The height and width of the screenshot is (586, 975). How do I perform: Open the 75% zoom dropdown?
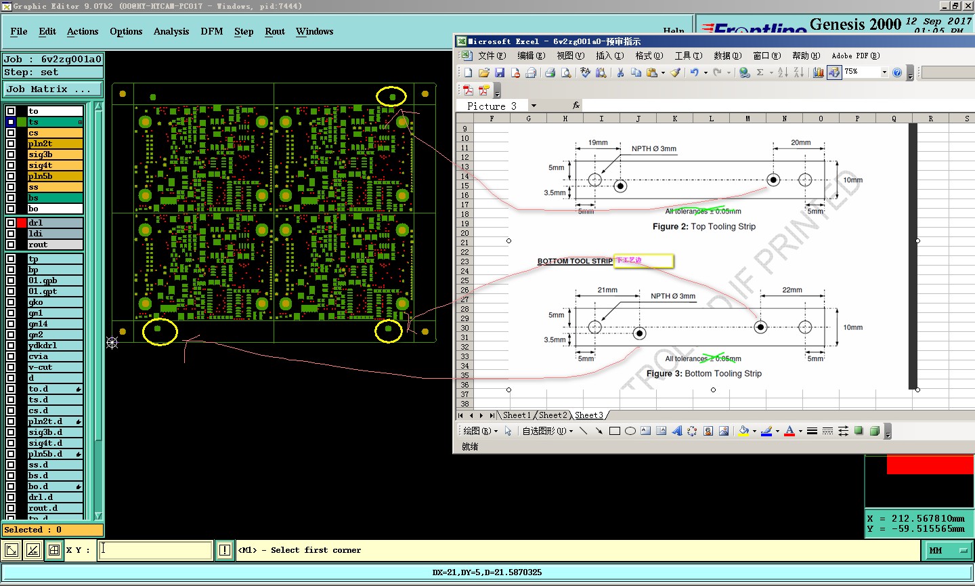(884, 72)
